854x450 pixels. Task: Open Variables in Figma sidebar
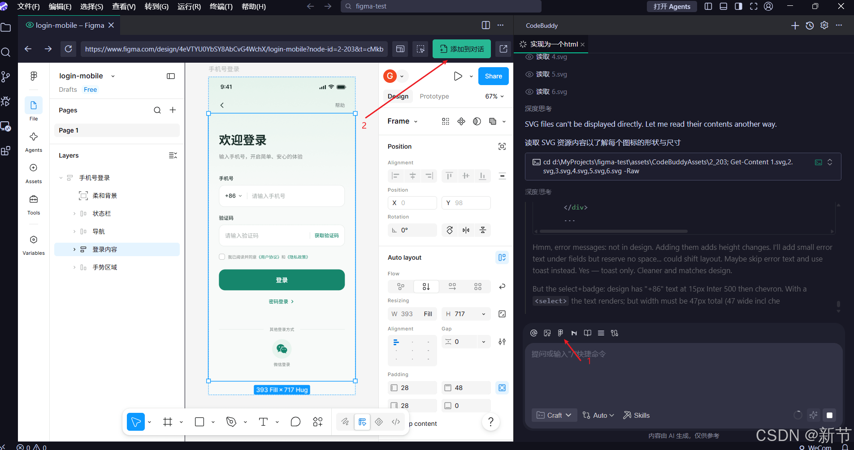pos(34,245)
